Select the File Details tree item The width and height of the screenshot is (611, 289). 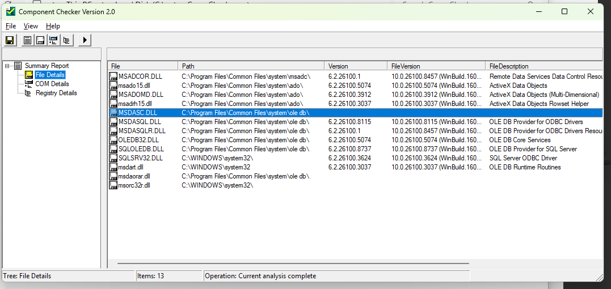coord(50,75)
